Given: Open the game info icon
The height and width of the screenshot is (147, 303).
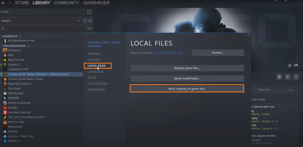Looking at the screenshot, I should [287, 77].
